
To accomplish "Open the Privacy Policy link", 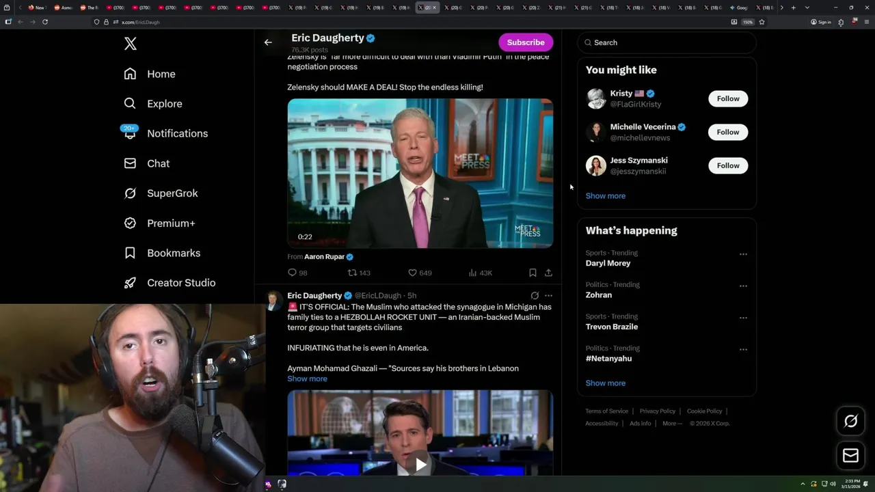I will coord(657,411).
